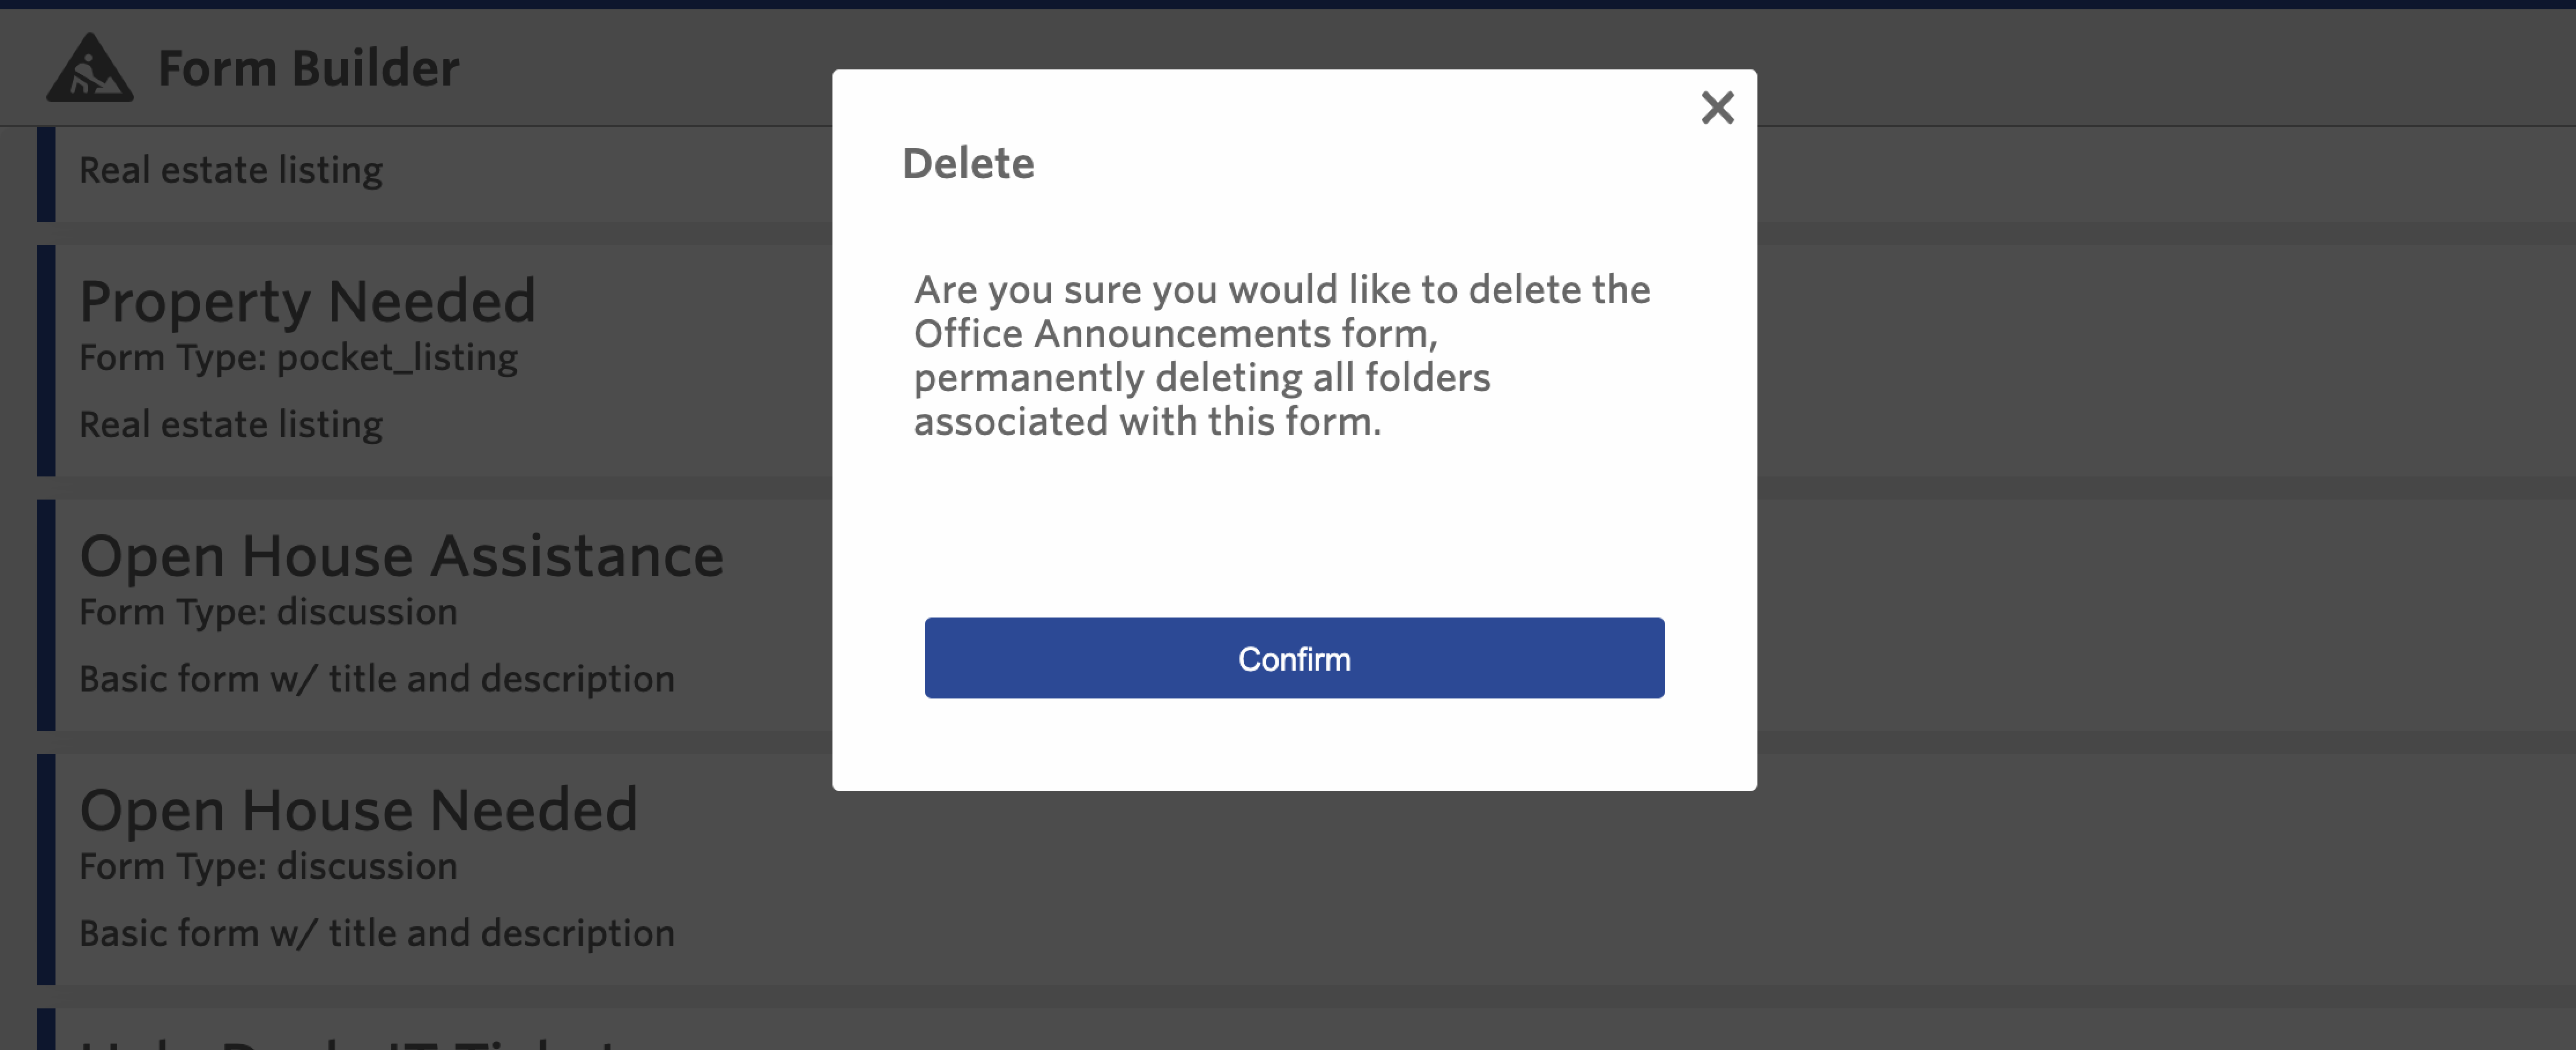Click Real estate listing under Property Needed
2576x1050 pixels.
(231, 424)
